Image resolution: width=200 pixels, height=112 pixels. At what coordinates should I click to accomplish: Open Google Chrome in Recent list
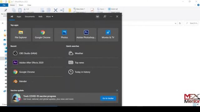pyautogui.click(x=37, y=72)
